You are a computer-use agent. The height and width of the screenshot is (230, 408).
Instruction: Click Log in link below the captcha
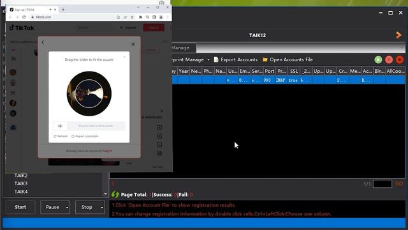coord(108,151)
